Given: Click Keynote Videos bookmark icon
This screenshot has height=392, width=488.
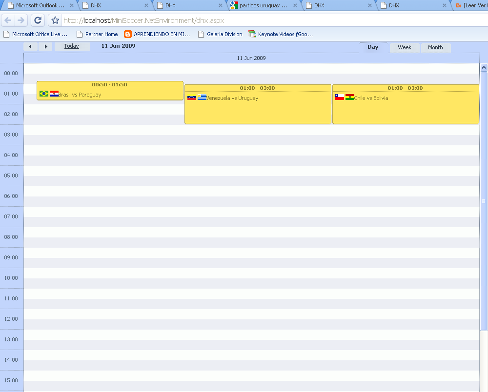Looking at the screenshot, I should [x=252, y=34].
